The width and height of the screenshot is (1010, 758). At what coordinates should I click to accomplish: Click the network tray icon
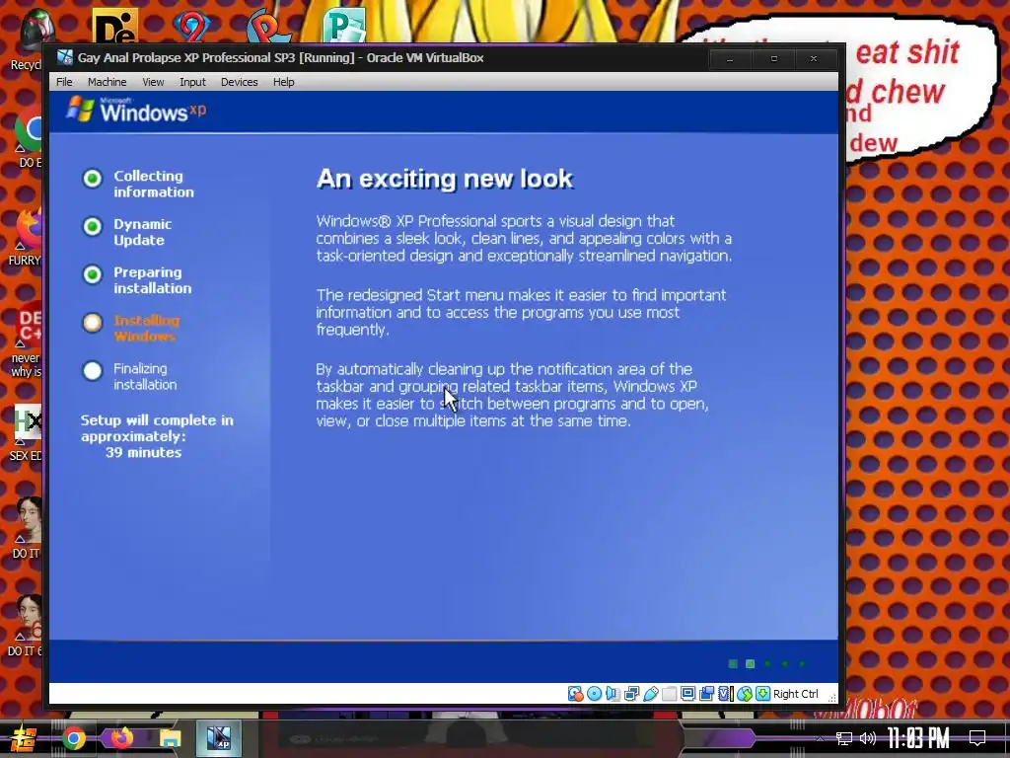tap(844, 738)
